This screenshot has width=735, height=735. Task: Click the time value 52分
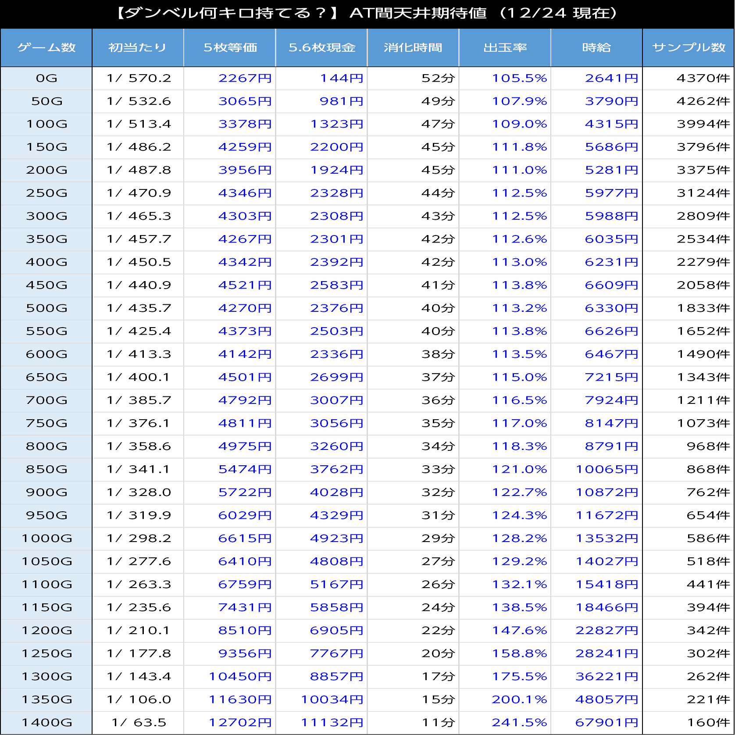[x=438, y=78]
